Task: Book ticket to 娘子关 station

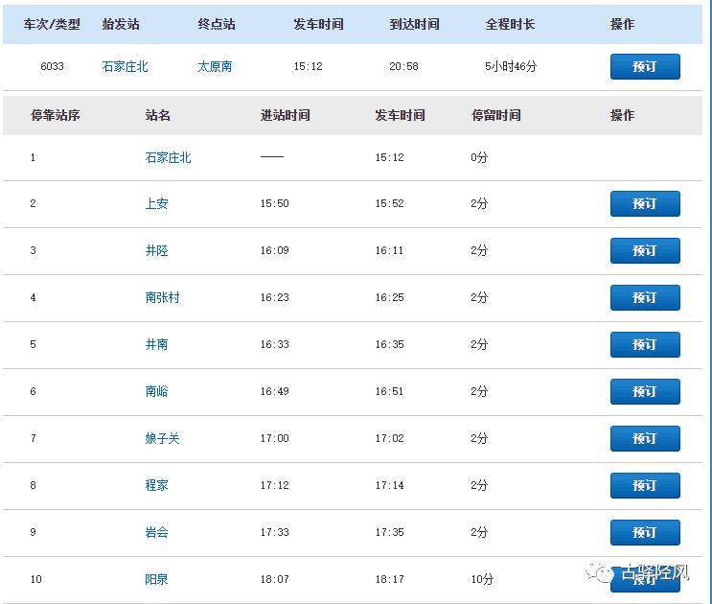Action: pos(645,439)
